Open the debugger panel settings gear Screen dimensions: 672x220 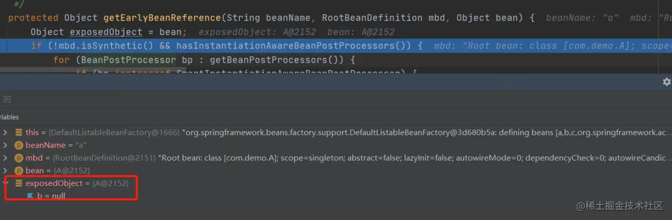[x=667, y=82]
